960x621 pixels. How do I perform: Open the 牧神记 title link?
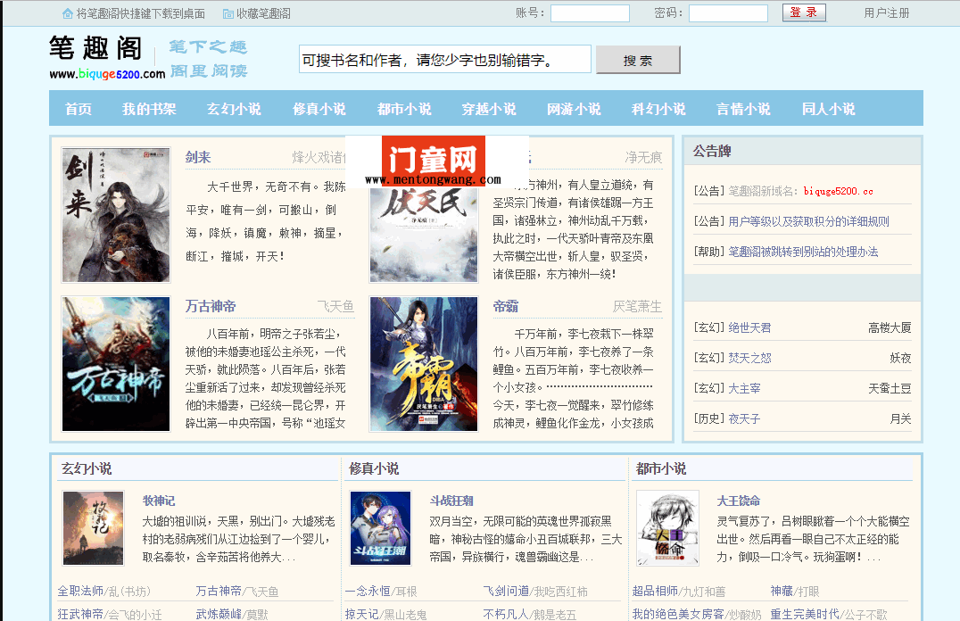159,501
